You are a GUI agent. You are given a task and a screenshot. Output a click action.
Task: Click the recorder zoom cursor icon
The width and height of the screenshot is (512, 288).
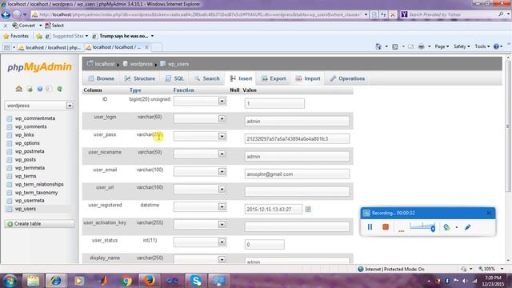tap(446, 227)
